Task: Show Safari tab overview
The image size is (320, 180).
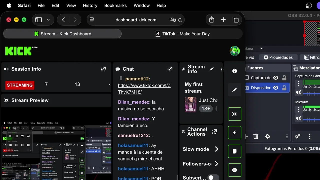Action: (235, 20)
